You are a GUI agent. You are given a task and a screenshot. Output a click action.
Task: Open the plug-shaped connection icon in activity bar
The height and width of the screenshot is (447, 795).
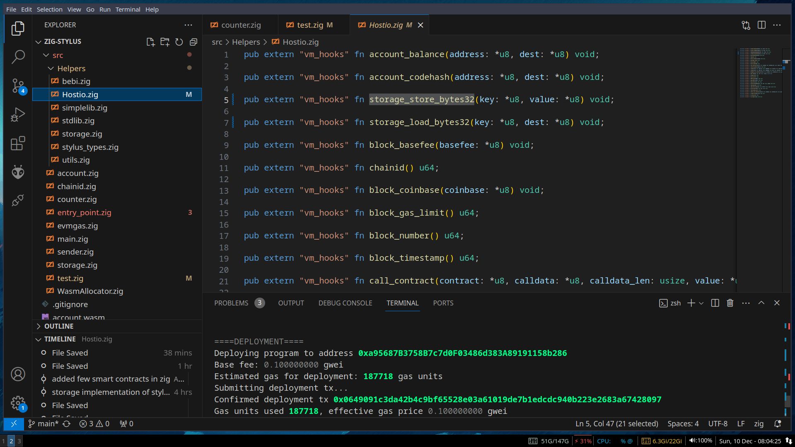coord(18,200)
